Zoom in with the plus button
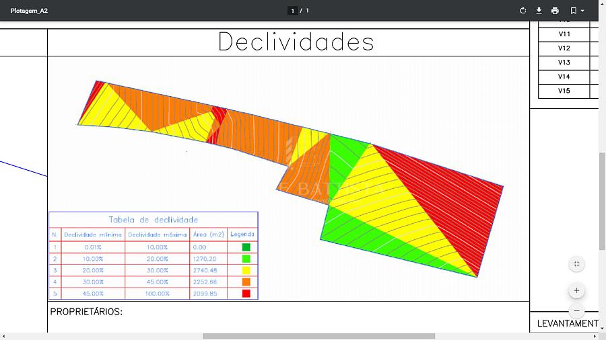 tap(576, 291)
